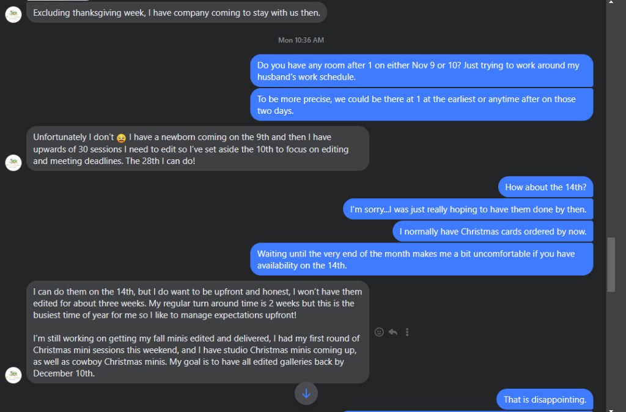
Task: Click the "Excluding thanksgiving week" message bubble
Action: pos(177,12)
